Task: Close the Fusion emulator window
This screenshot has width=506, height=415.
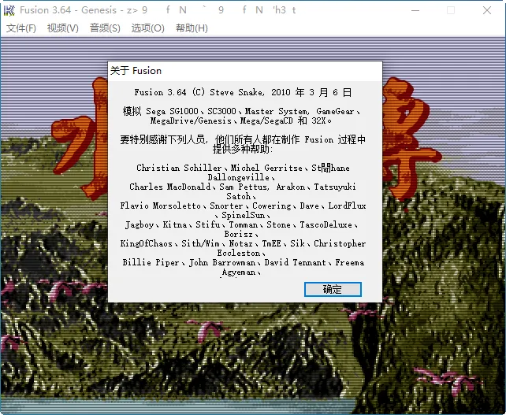Action: tap(487, 10)
